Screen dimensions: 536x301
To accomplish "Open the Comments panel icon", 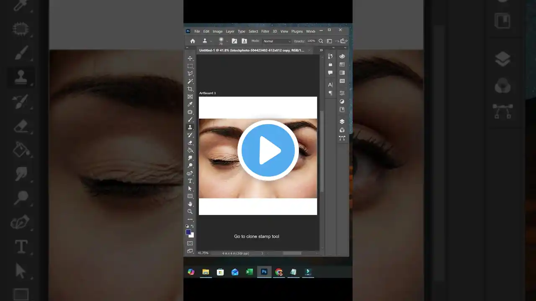I will pos(330,73).
